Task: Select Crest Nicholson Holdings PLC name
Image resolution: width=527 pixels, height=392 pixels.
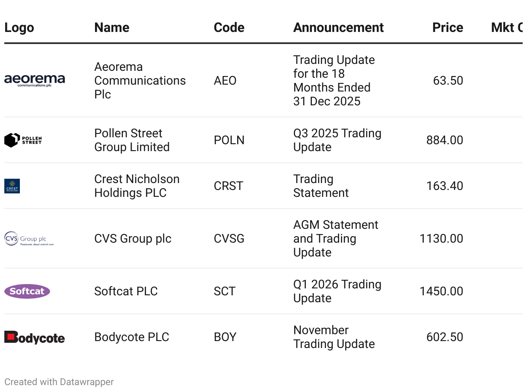Action: (x=137, y=186)
